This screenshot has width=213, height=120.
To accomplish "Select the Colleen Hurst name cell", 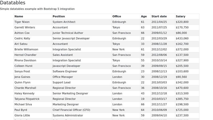I will point(33,66).
